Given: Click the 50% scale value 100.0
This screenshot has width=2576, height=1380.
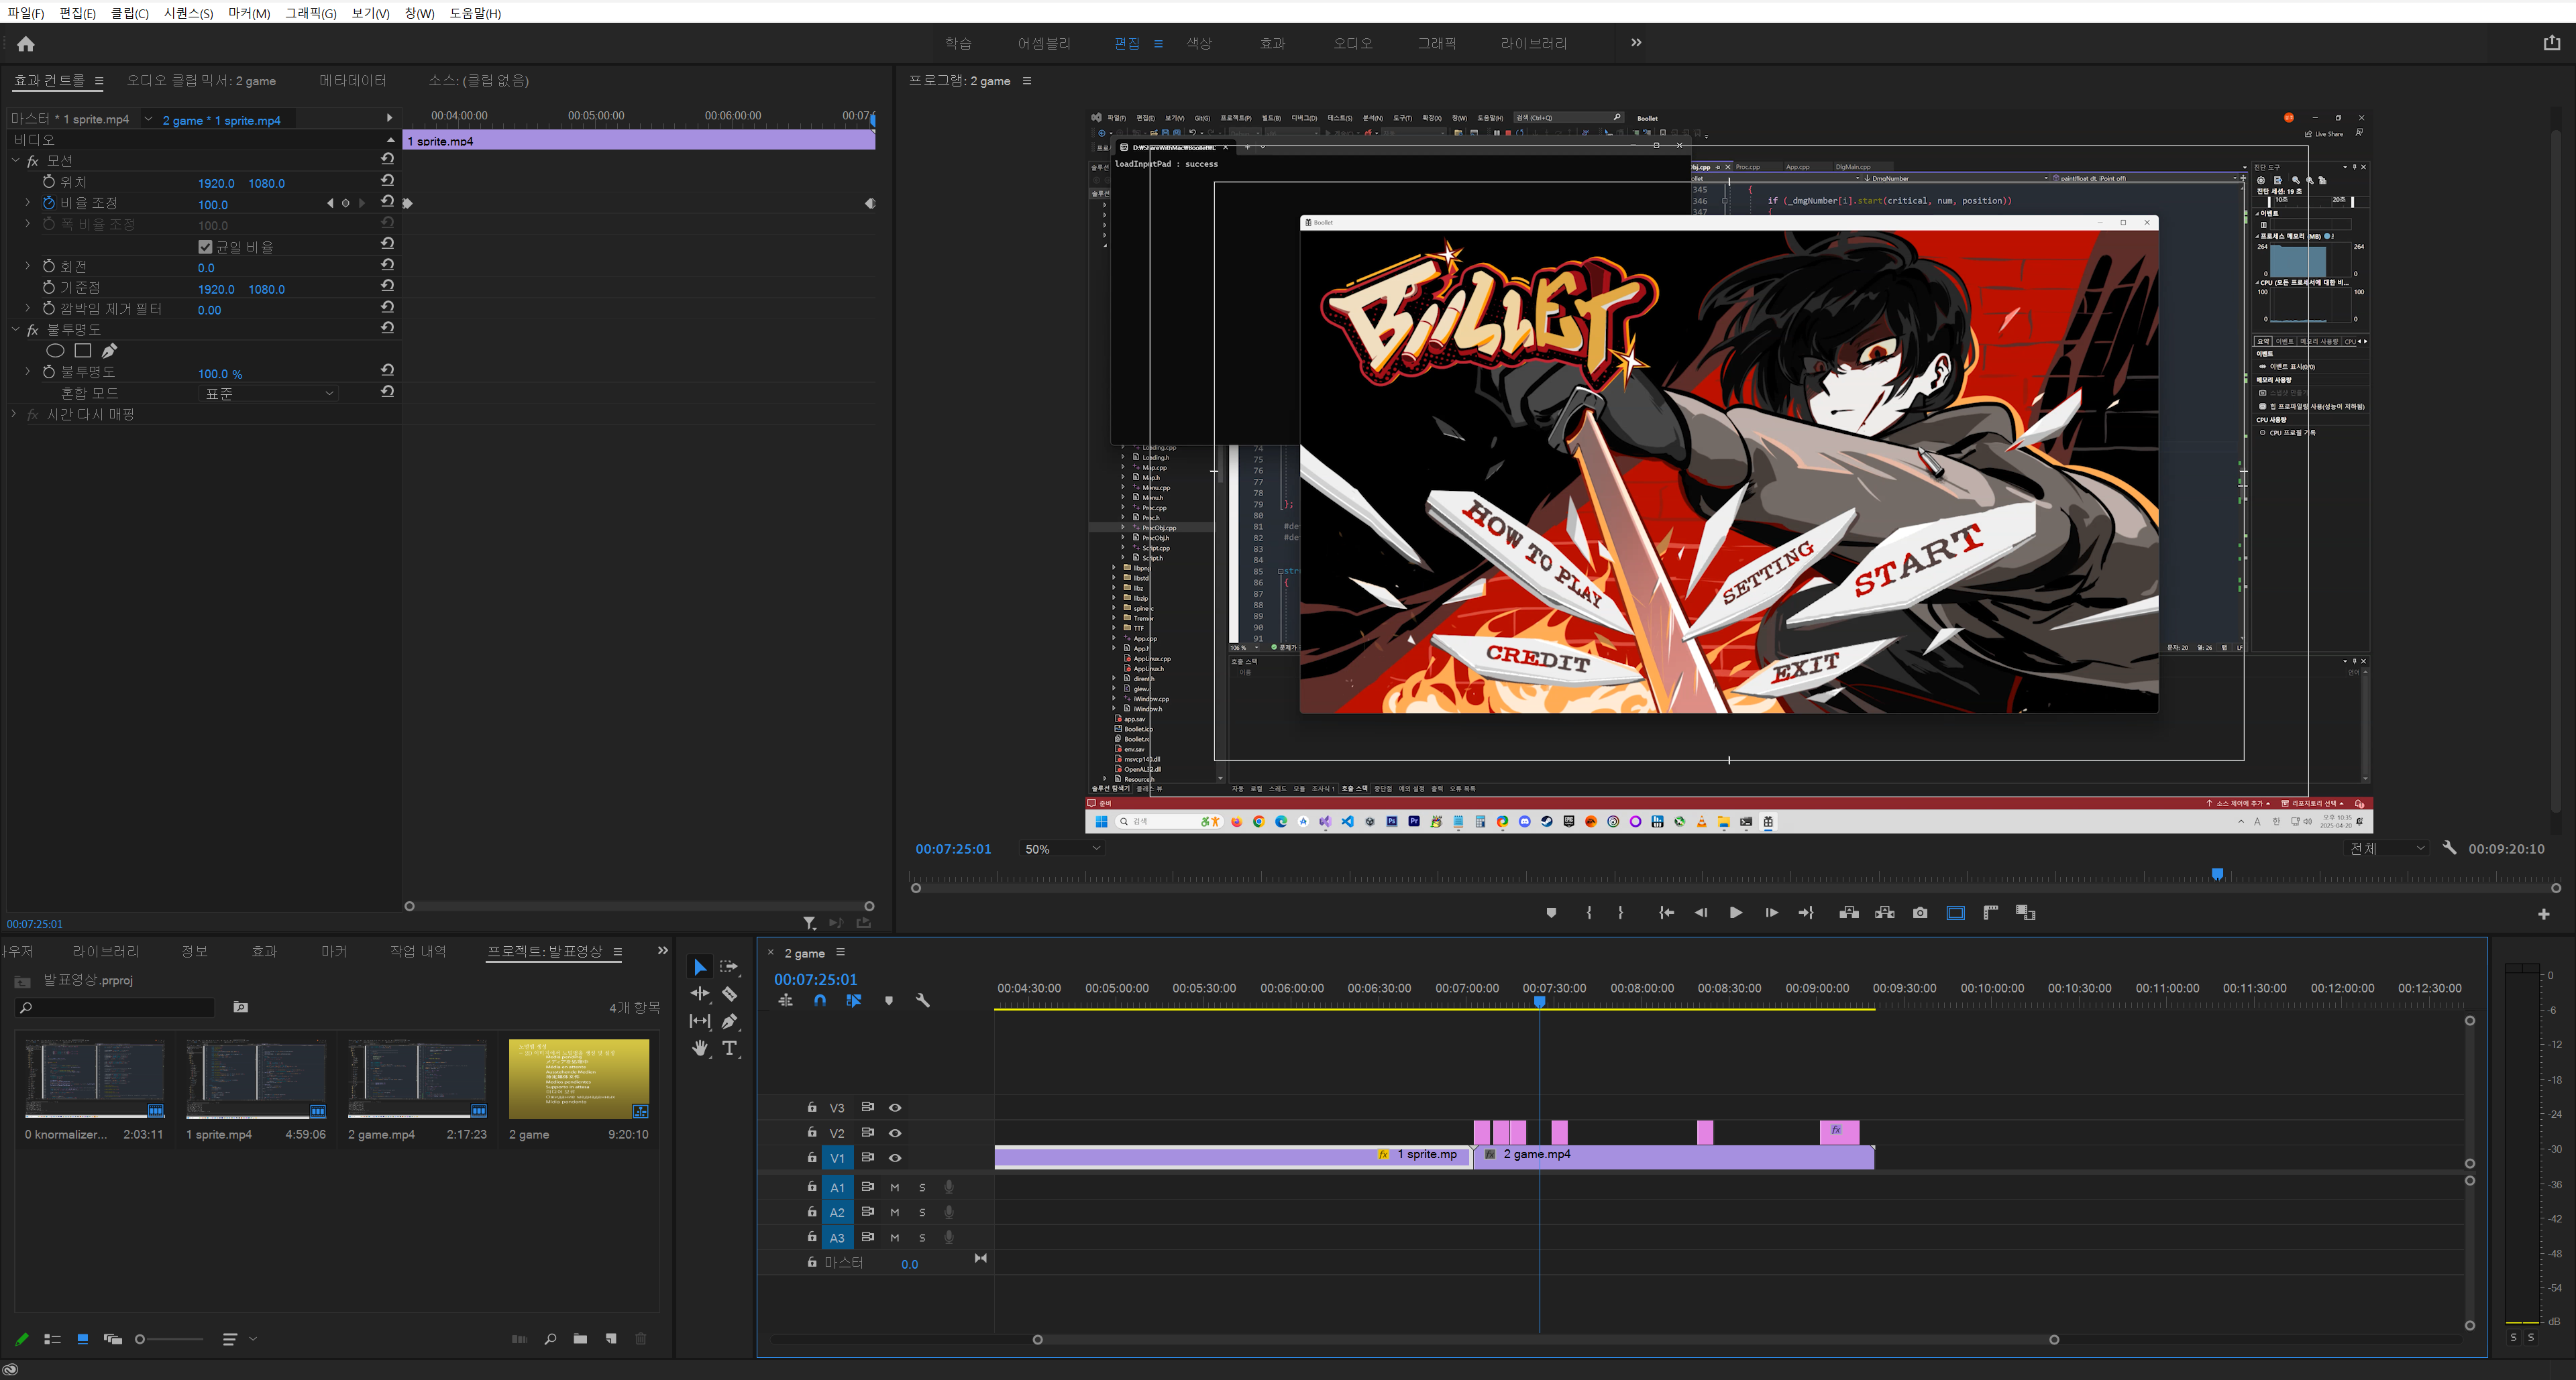Looking at the screenshot, I should pos(213,205).
